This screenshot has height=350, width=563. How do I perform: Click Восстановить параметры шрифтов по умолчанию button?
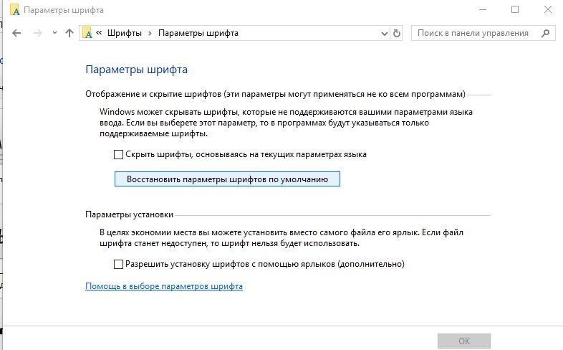227,179
